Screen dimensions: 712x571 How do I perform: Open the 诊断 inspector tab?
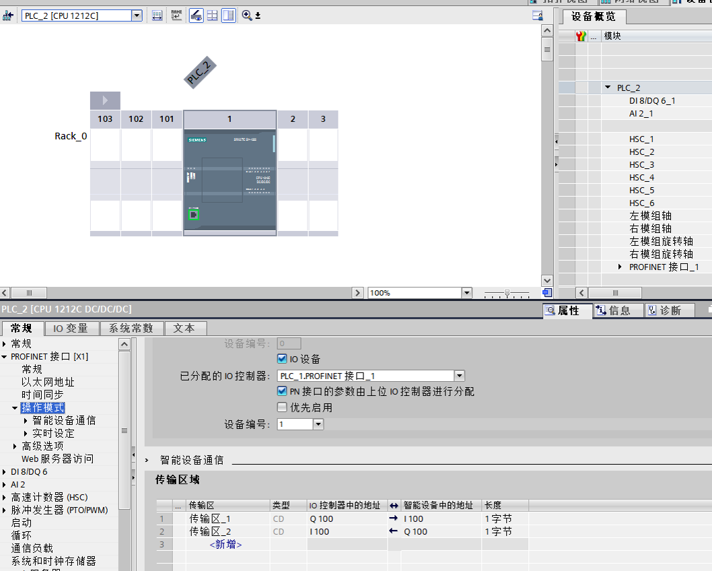(669, 310)
